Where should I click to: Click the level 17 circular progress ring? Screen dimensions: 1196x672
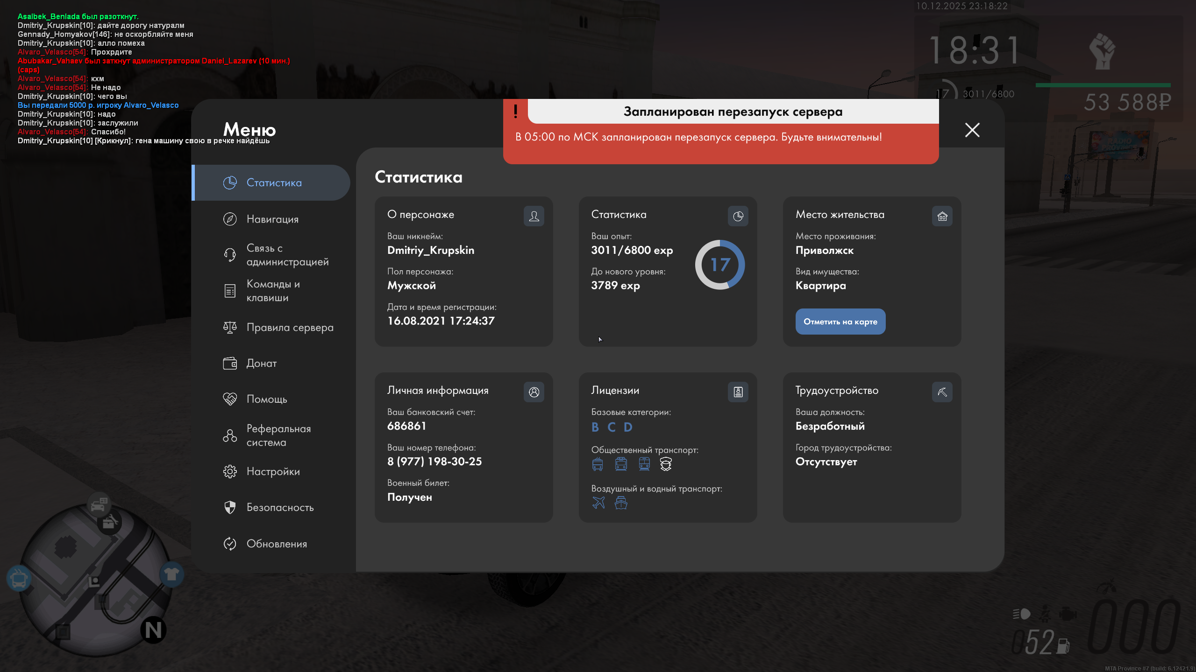(x=719, y=265)
